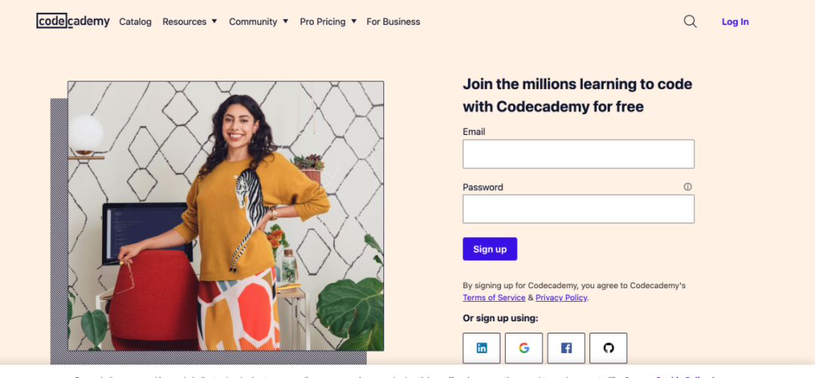This screenshot has height=378, width=815.
Task: Sign up with Google icon
Action: tap(524, 348)
